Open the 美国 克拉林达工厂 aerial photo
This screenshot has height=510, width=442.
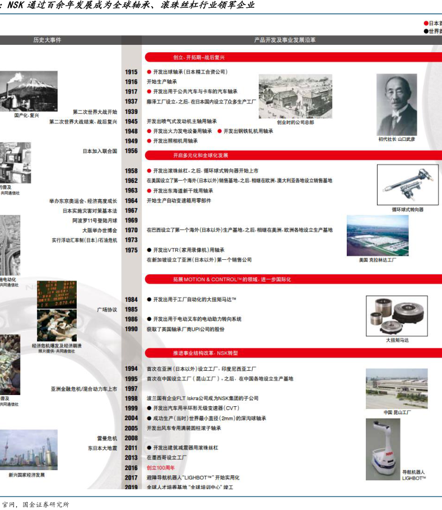tap(378, 236)
